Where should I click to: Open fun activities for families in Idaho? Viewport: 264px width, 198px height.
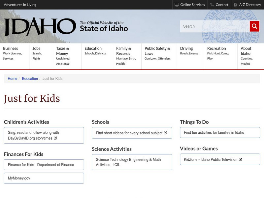click(x=214, y=133)
